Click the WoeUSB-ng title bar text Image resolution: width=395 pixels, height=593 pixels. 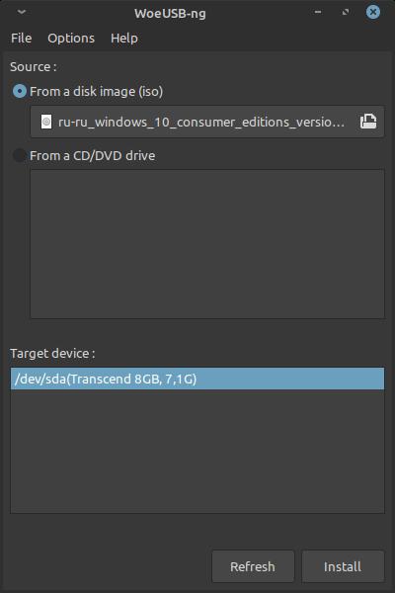(x=170, y=14)
